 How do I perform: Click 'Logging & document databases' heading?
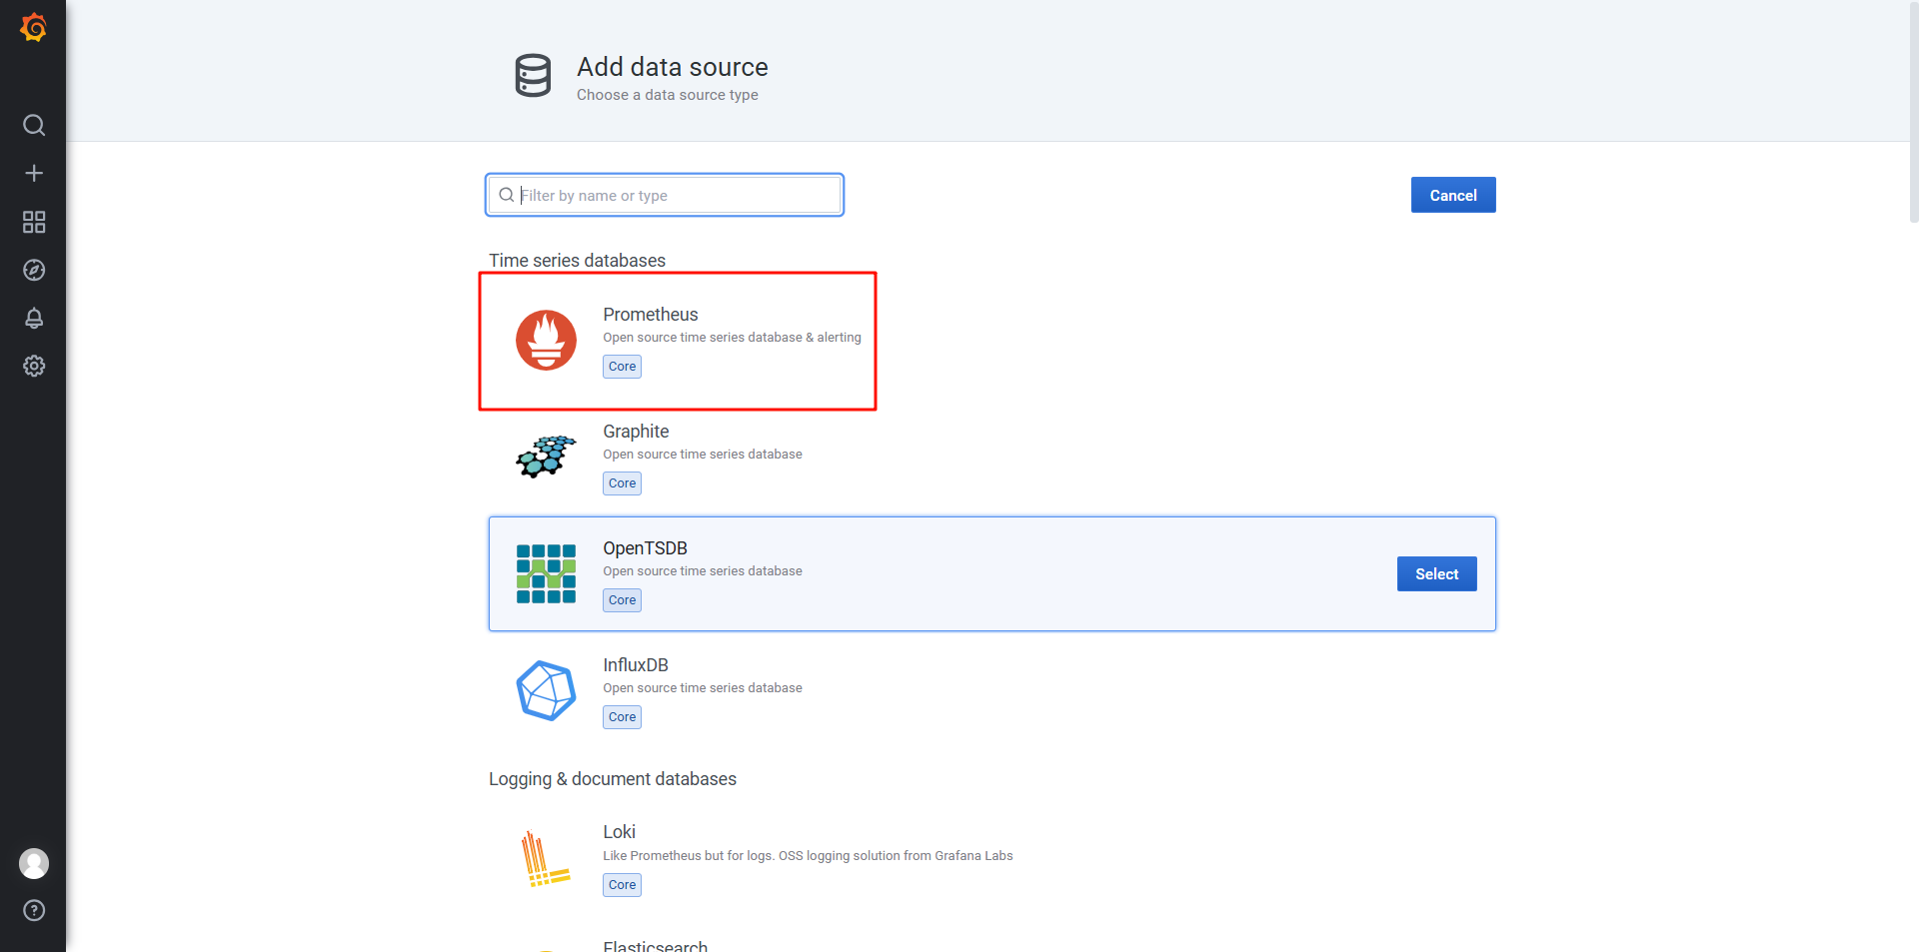coord(613,779)
